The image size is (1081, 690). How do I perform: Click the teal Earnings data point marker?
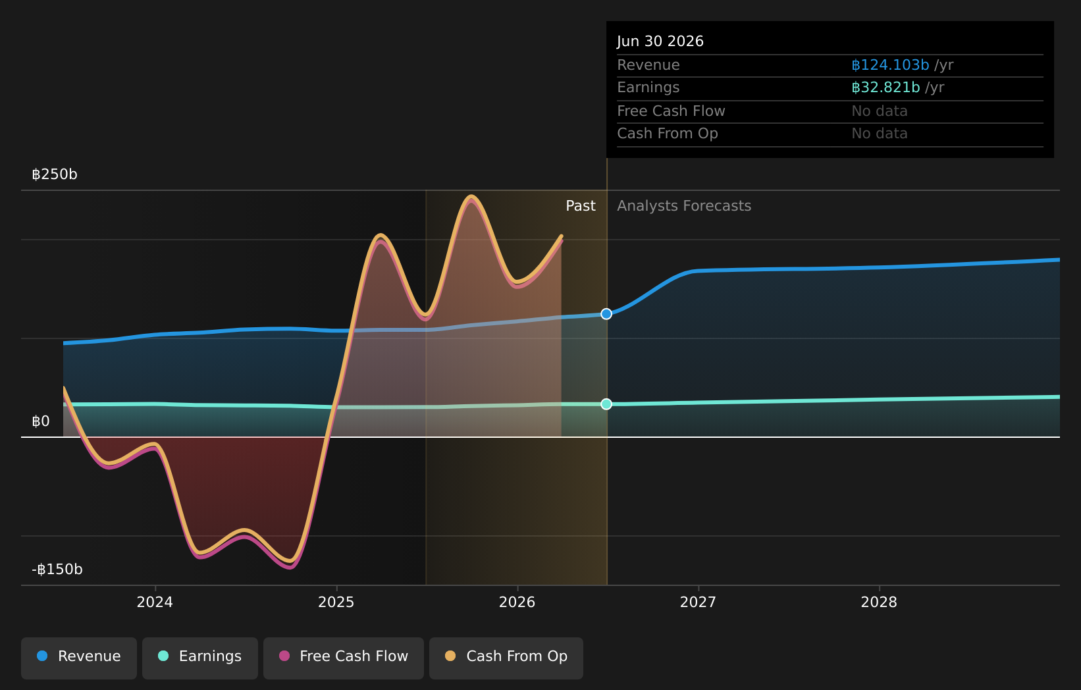point(606,404)
